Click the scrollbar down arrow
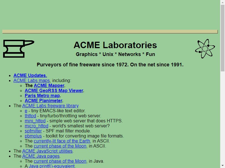This screenshot has height=168, width=225. click(222, 165)
